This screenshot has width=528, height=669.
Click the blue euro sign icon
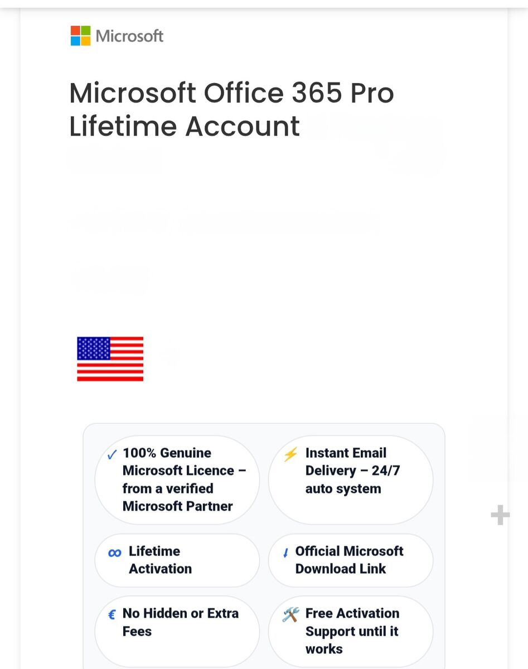coord(112,615)
